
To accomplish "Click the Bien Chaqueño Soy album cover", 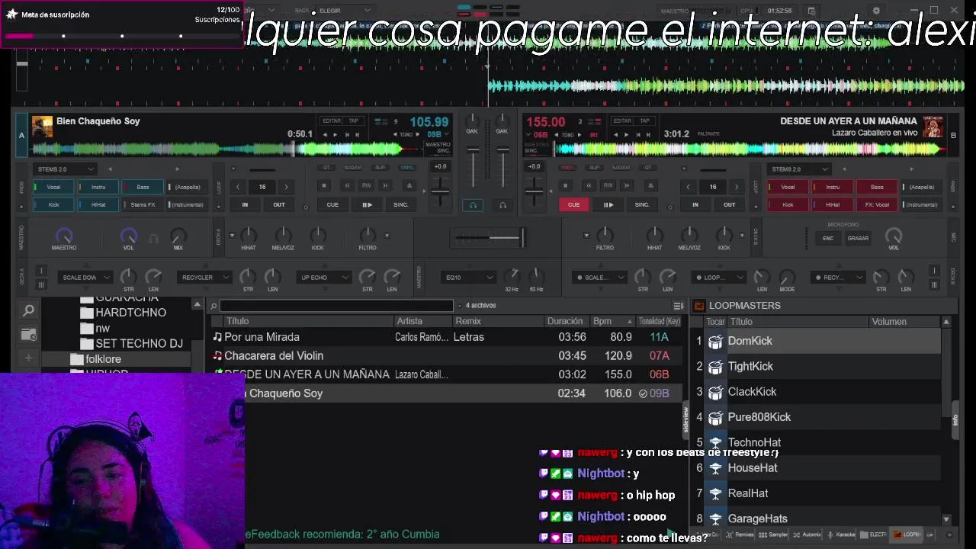I will (42, 127).
